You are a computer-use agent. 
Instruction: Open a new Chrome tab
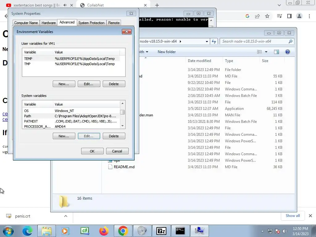point(157,5)
